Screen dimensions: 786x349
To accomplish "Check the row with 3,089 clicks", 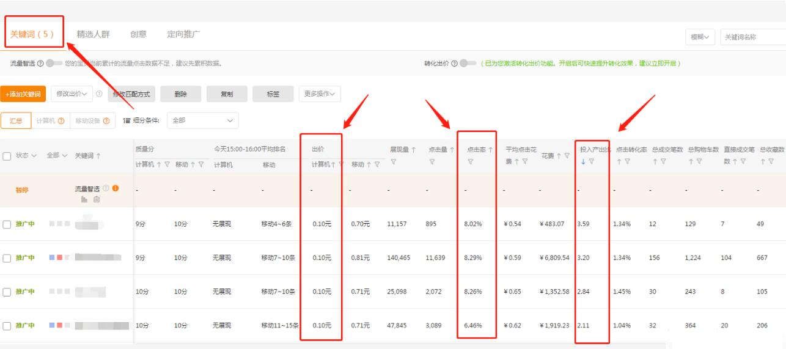I will (7, 326).
